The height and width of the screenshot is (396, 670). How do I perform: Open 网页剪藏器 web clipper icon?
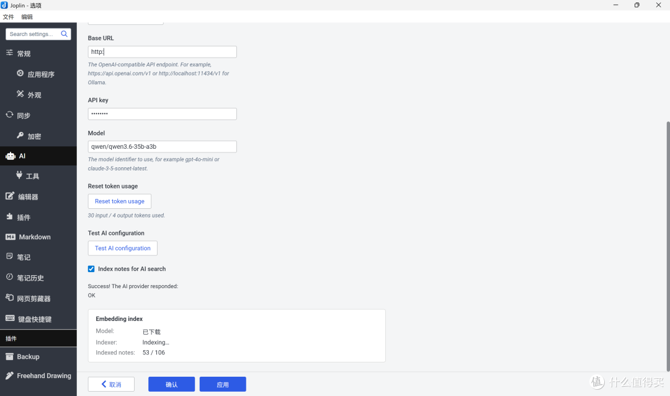click(9, 297)
